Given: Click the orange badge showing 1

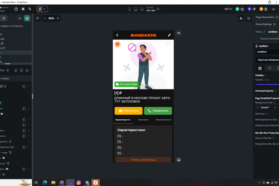Looking at the screenshot, I should click(x=261, y=9).
